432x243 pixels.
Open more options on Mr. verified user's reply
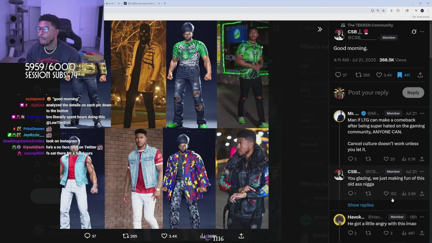click(x=422, y=113)
